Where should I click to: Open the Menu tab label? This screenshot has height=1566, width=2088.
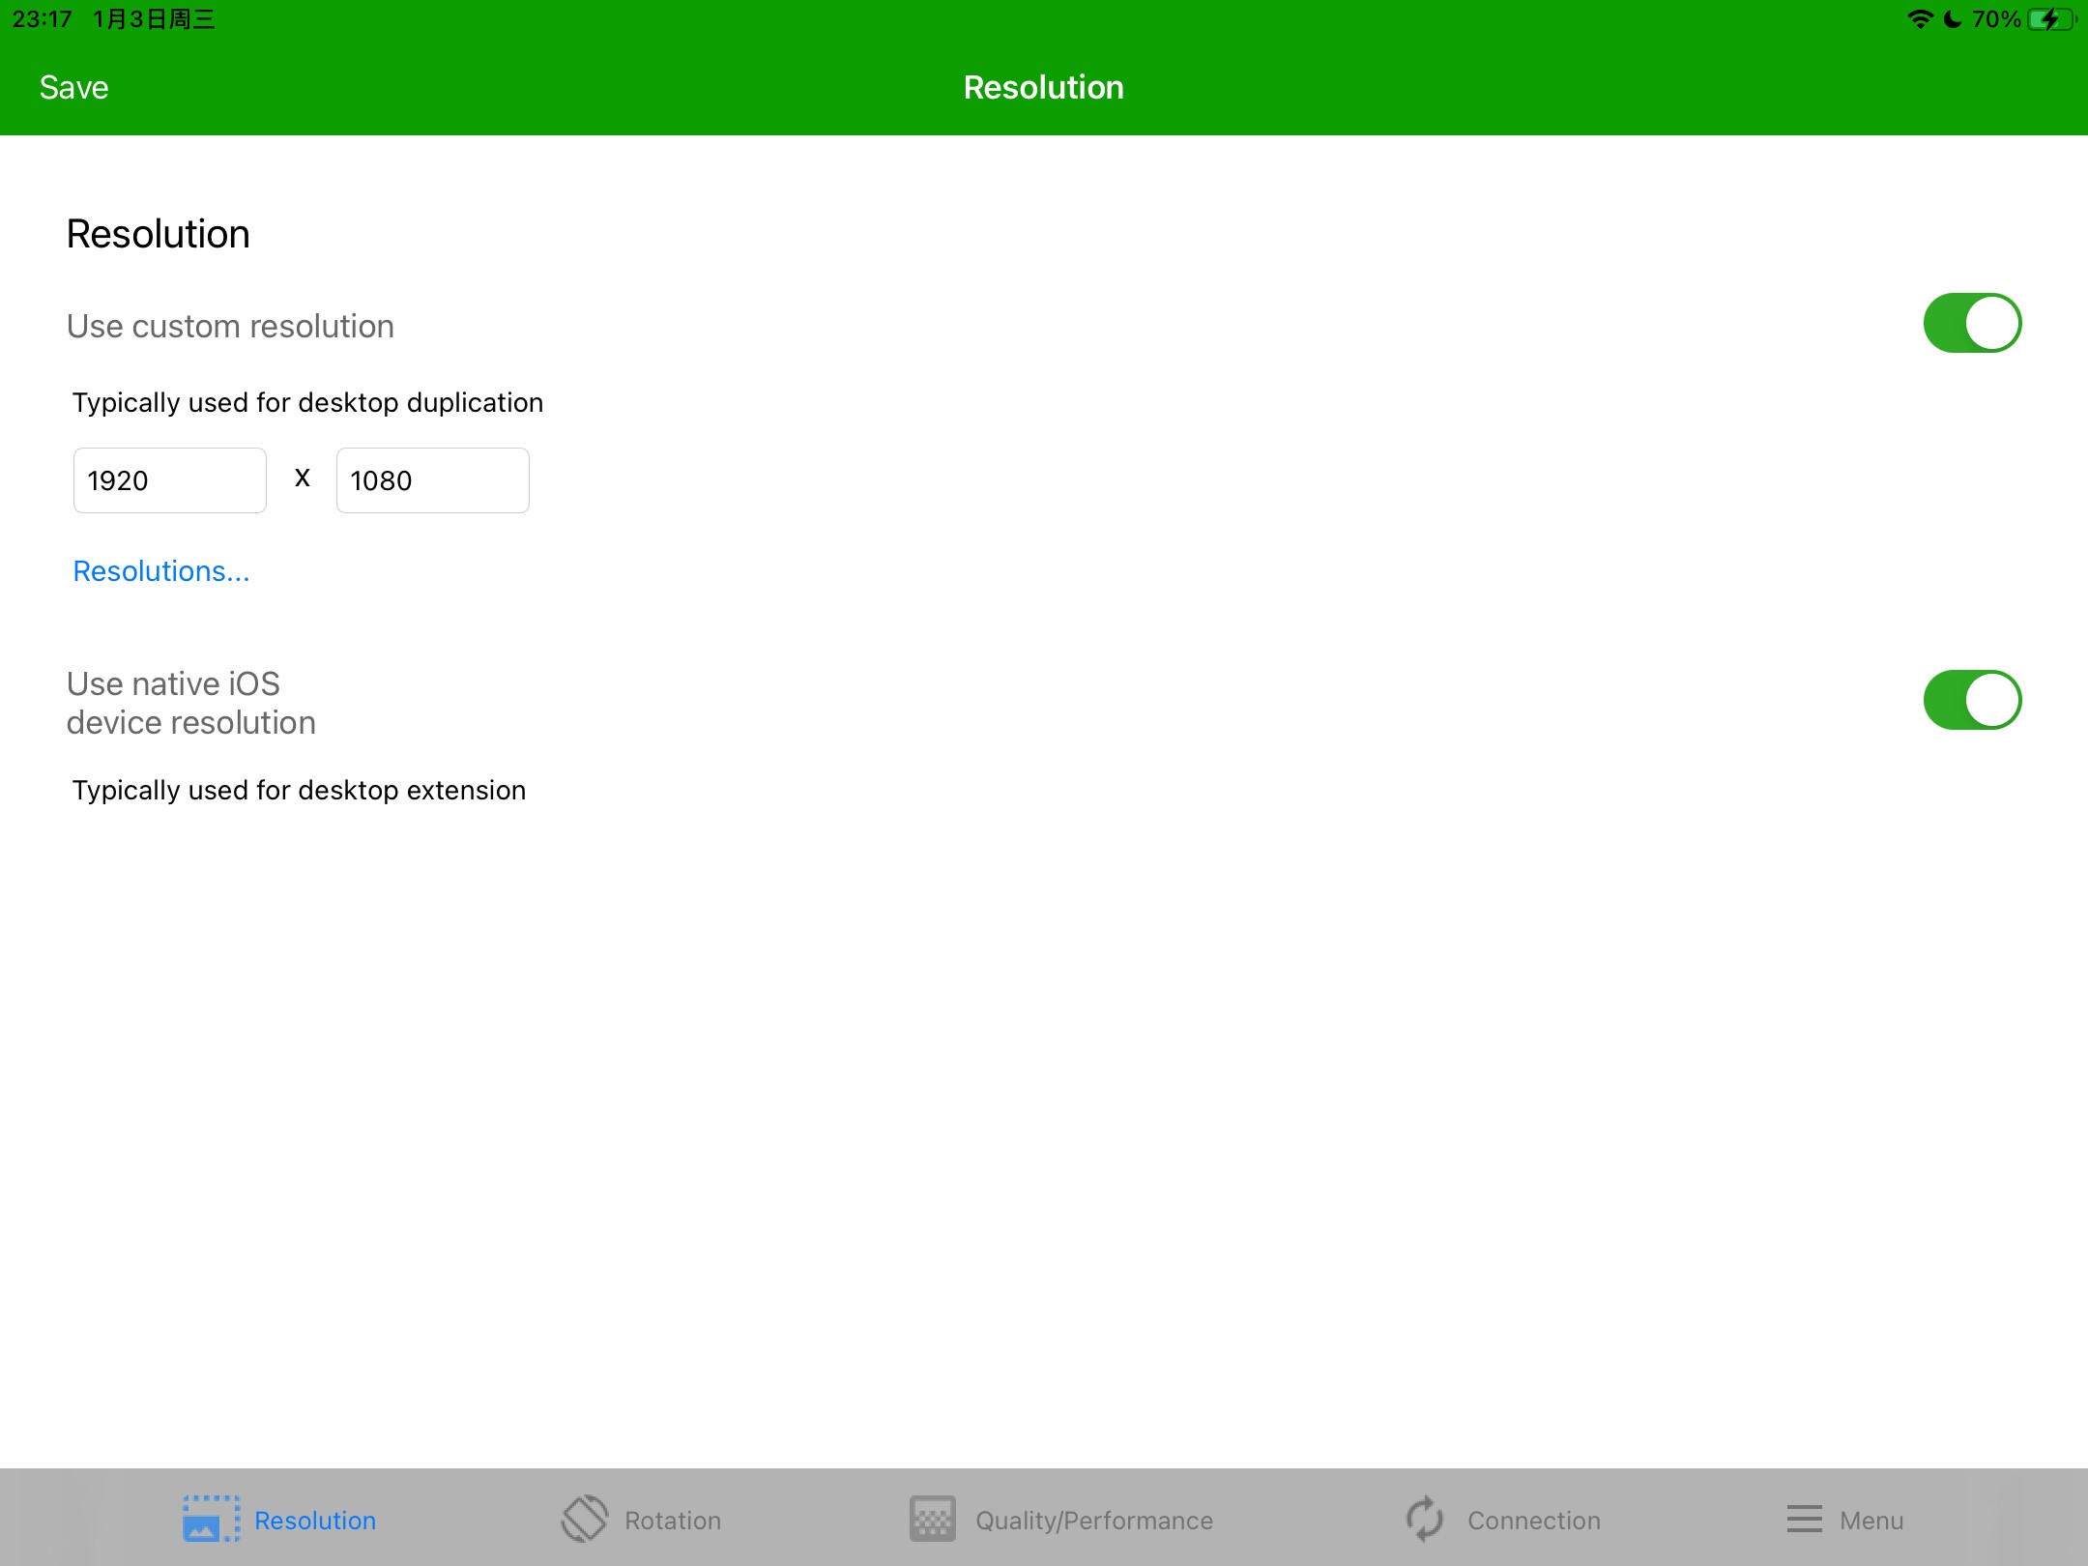coord(1870,1521)
